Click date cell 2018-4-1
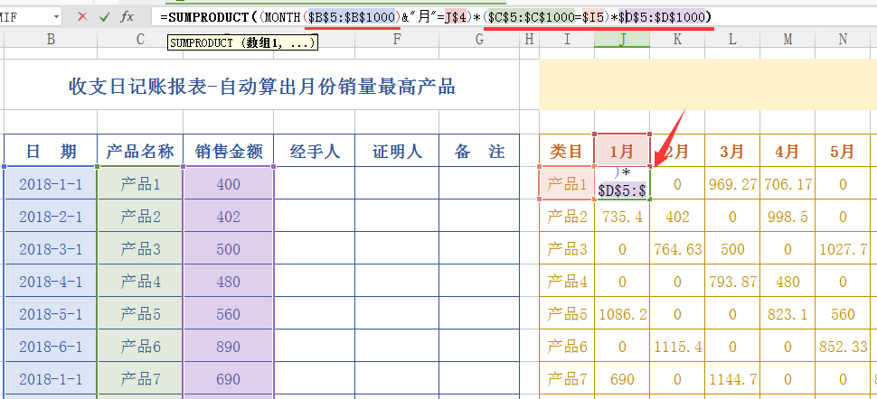877x399 pixels. tap(51, 281)
